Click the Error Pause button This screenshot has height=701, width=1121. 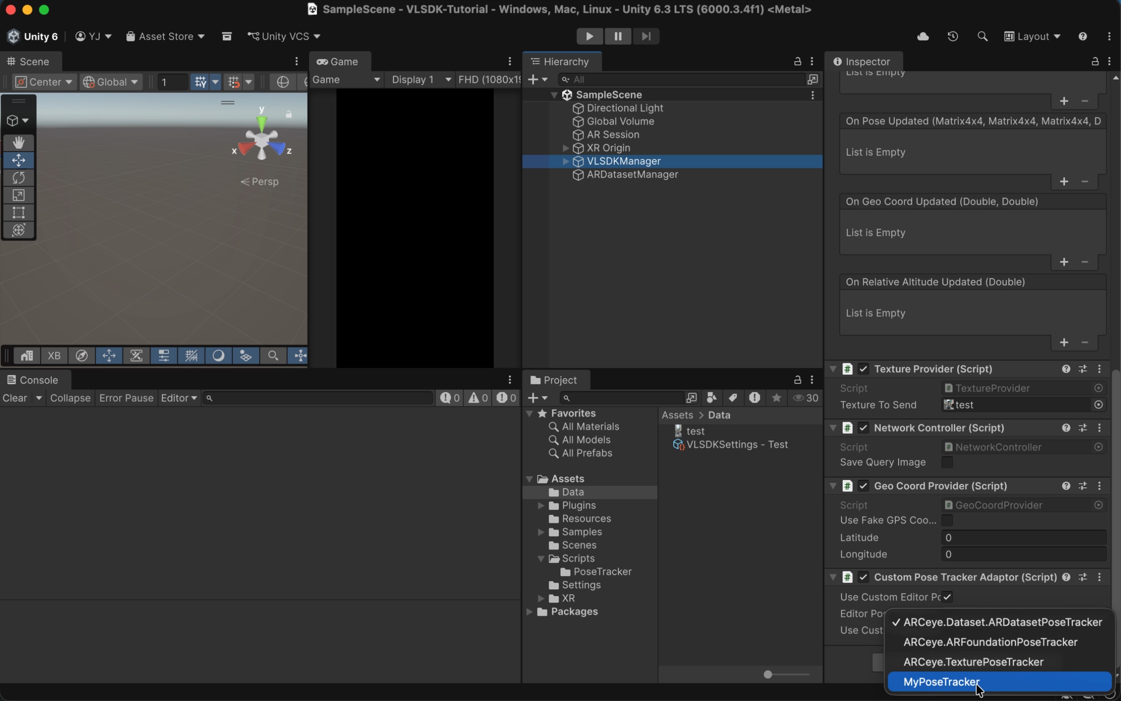coord(126,398)
